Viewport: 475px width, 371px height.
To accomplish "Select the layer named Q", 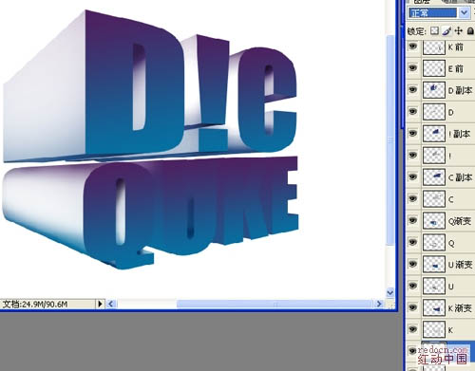I will click(x=440, y=243).
